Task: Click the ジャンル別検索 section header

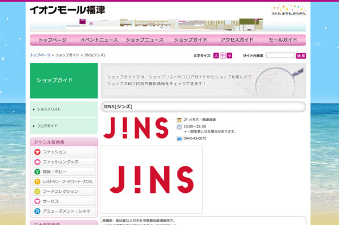Action: pyautogui.click(x=64, y=142)
